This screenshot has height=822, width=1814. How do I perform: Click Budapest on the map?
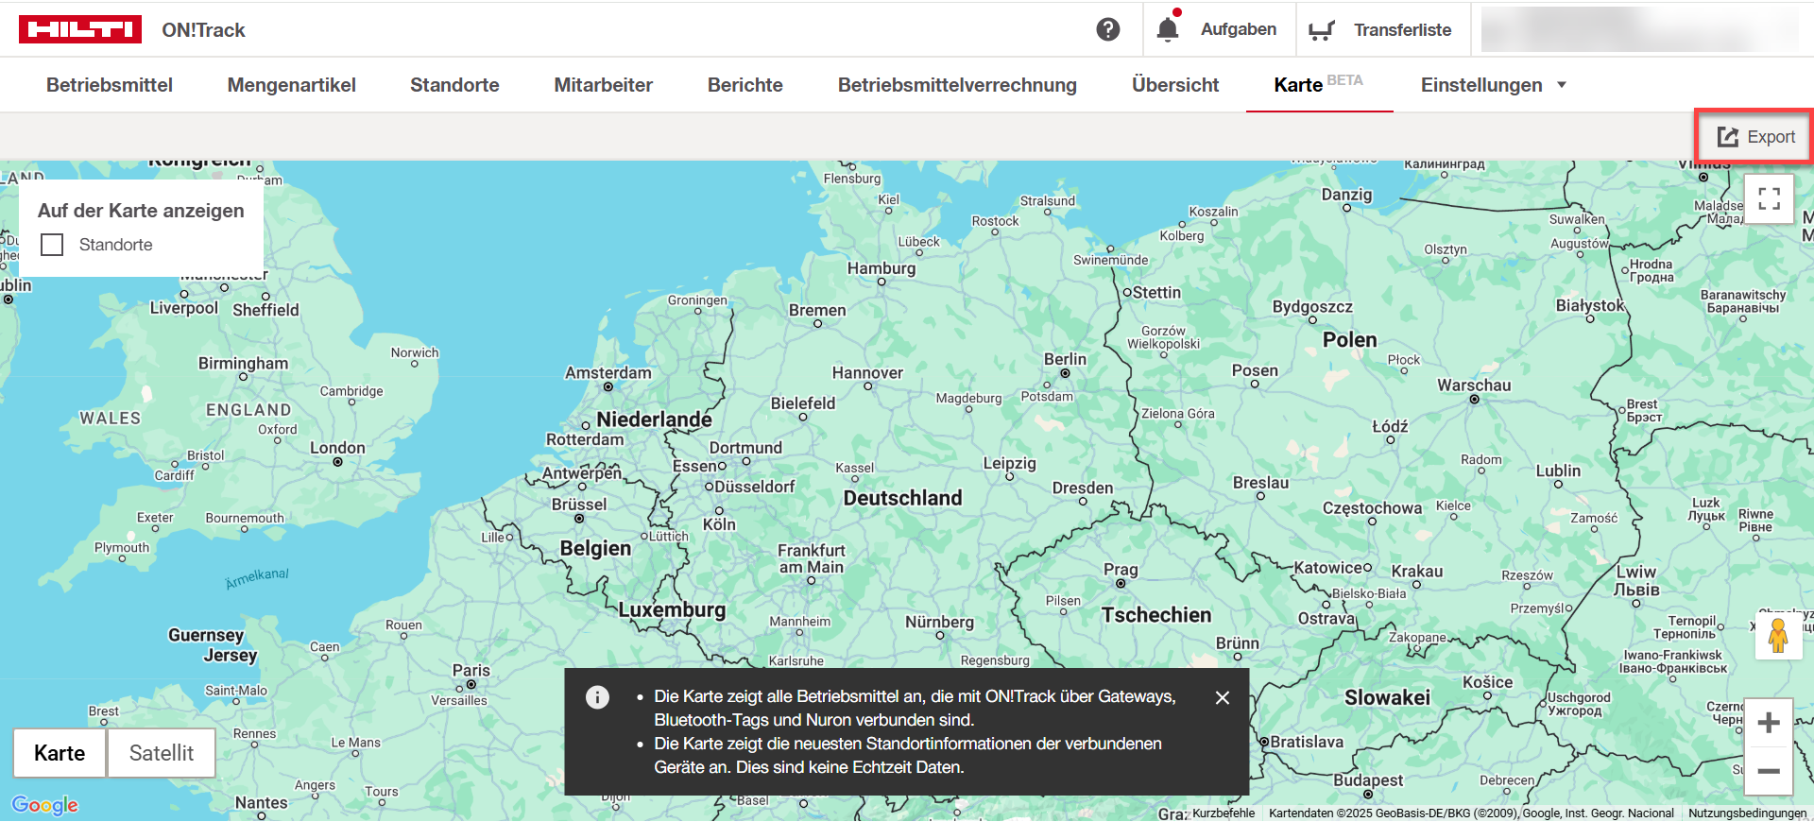[x=1368, y=780]
